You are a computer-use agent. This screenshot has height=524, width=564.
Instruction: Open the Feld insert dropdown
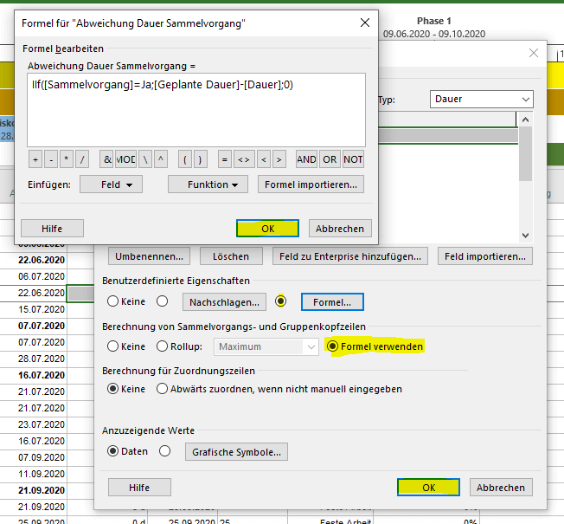coord(111,184)
